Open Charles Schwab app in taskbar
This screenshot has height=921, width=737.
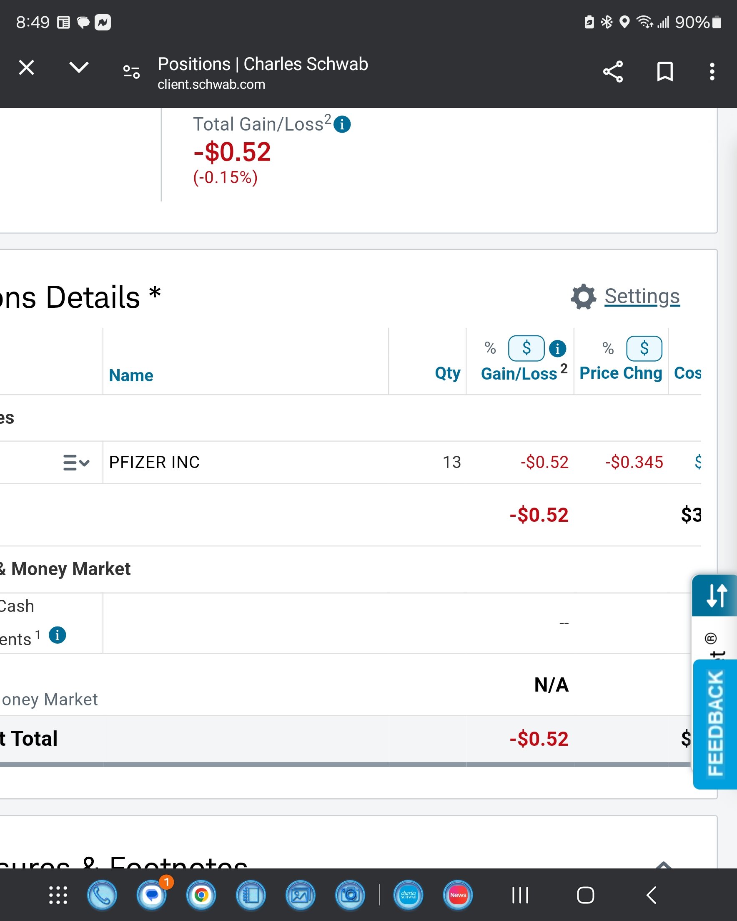pyautogui.click(x=409, y=895)
